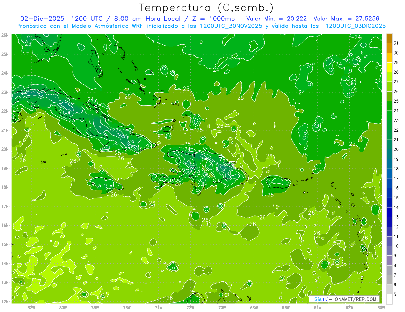Click the legend value '28'
Viewport: 405px width, 312px height.
pos(396,72)
